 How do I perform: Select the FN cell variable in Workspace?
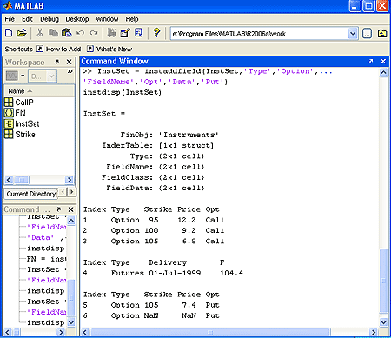(15, 113)
